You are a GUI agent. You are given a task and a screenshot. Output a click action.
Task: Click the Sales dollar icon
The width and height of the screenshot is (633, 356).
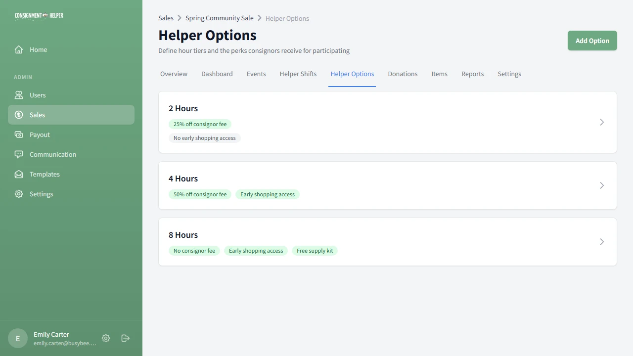[18, 115]
